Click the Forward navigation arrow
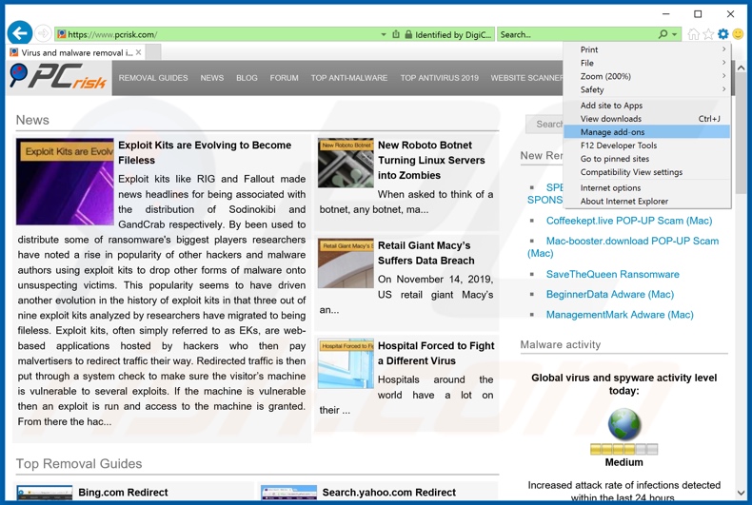This screenshot has width=752, height=505. [x=44, y=34]
